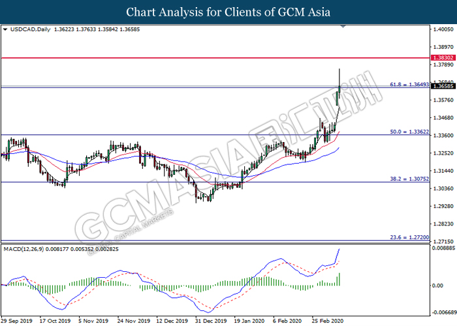Click the 1.35760 price axis value
This screenshot has width=457, height=326.
[443, 100]
